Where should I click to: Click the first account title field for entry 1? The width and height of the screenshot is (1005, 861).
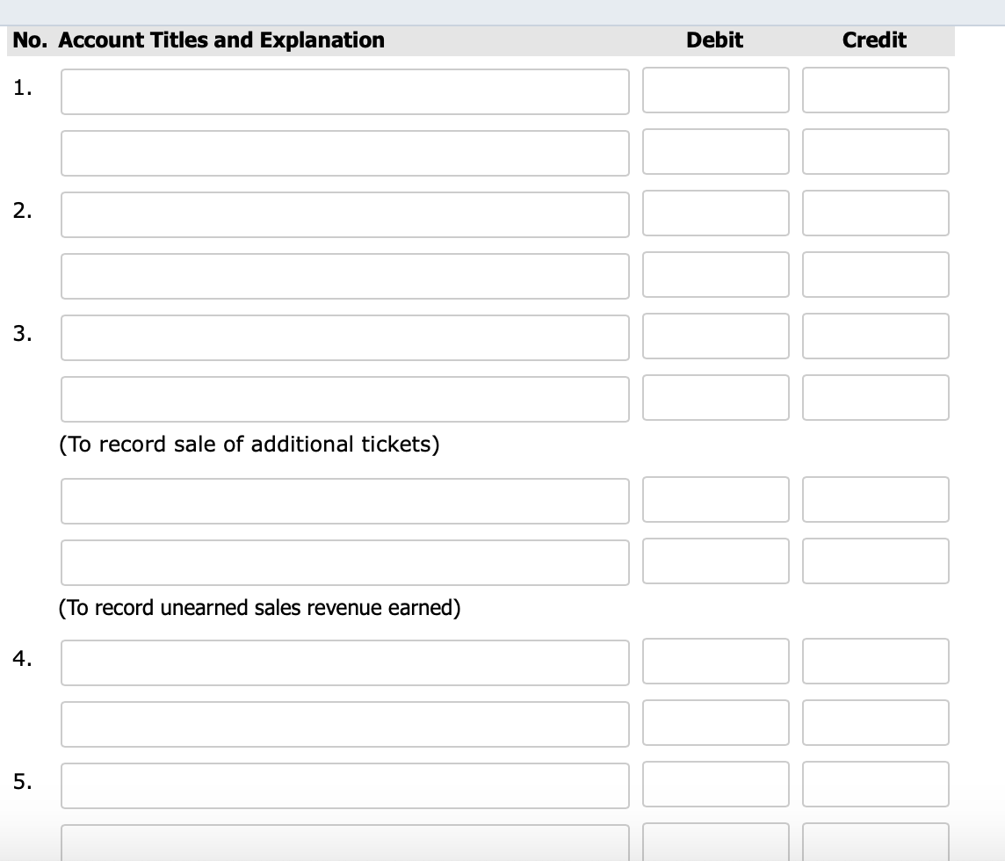pos(344,90)
